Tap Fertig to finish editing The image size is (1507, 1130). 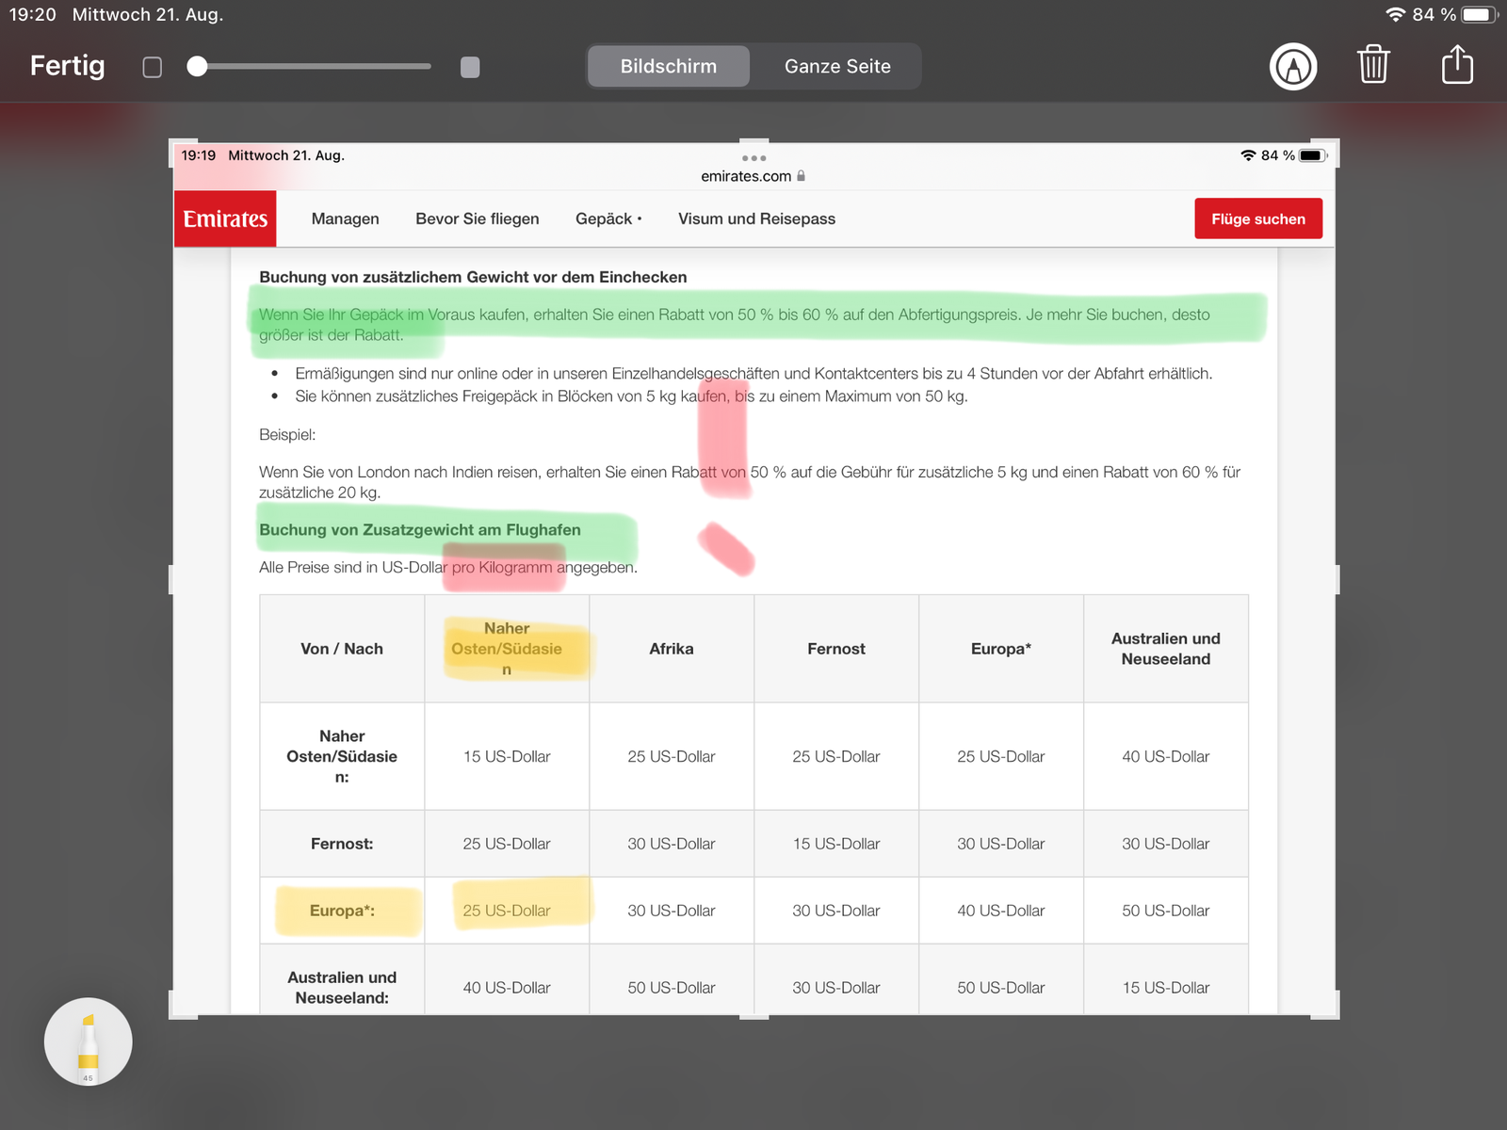point(67,66)
